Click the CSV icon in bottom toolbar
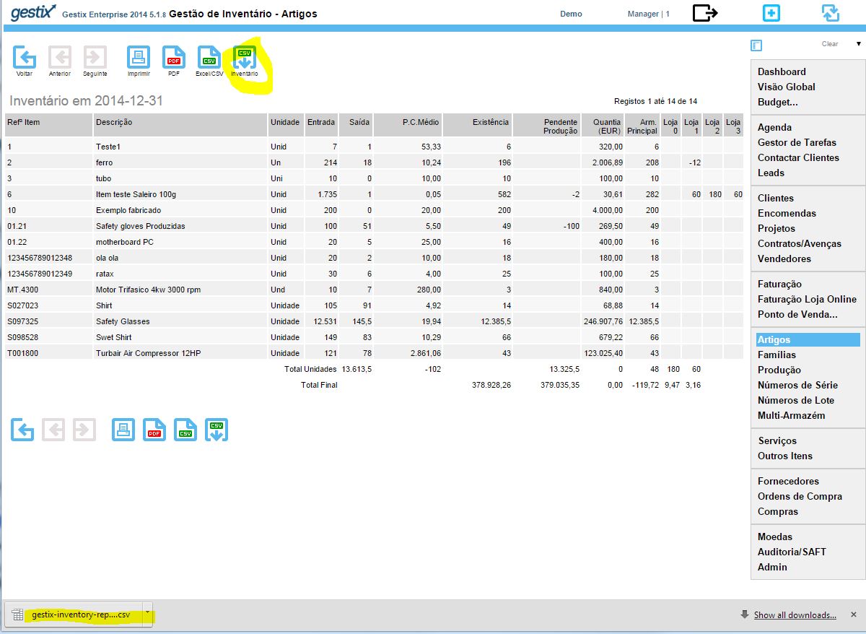The width and height of the screenshot is (866, 634). click(185, 430)
